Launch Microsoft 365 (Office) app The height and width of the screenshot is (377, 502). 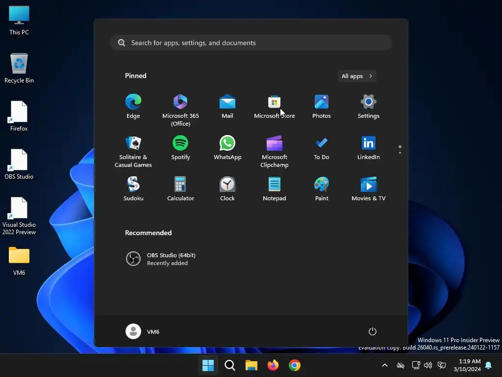point(180,110)
